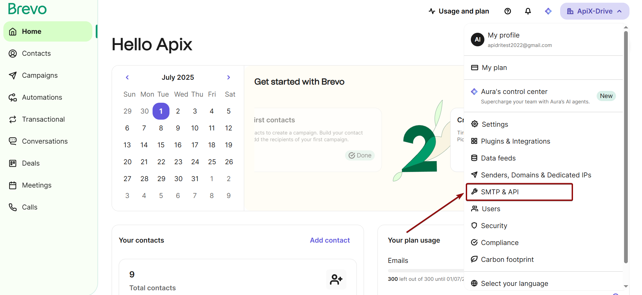Screen dimensions: 642x295
Task: Click the Transactional arrows icon
Action: [x=13, y=119]
